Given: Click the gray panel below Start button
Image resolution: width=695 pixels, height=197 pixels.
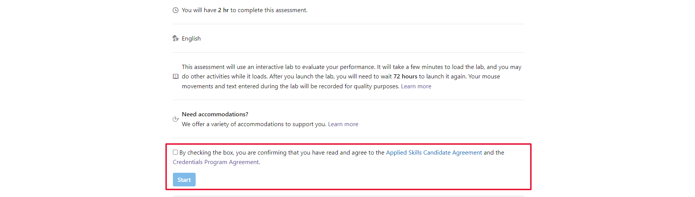Looking at the screenshot, I should pos(348,196).
